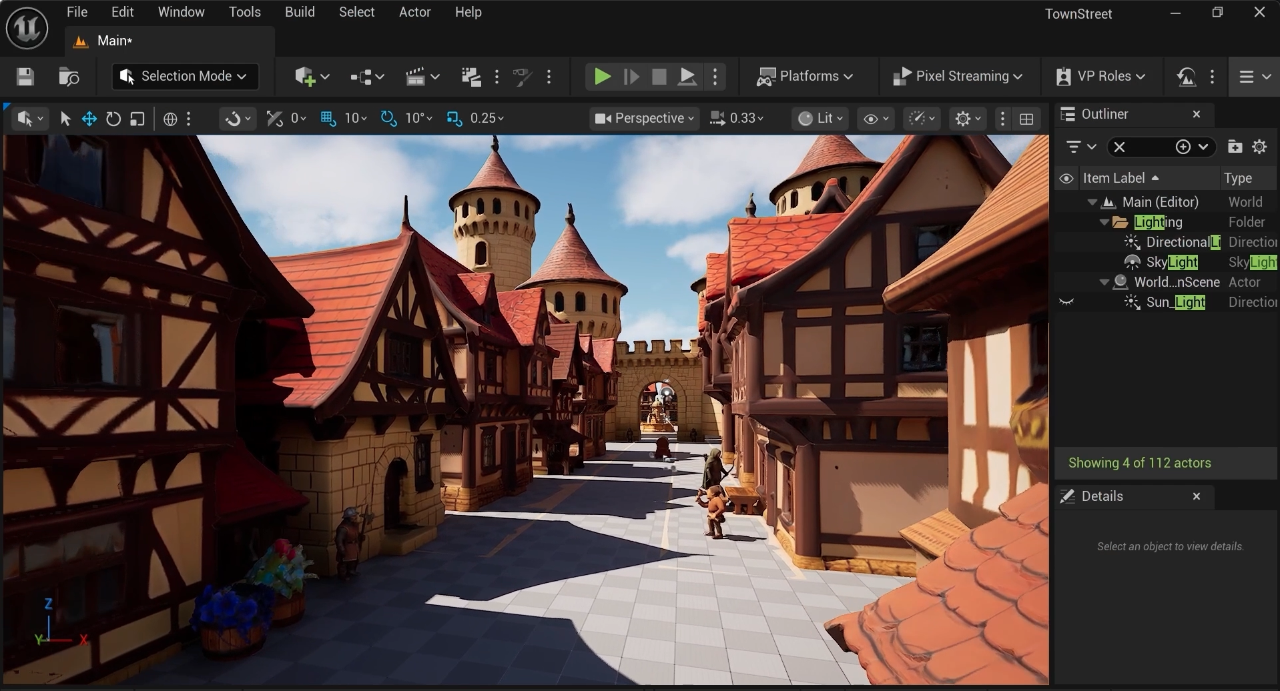Activate the Move (translate) gizmo tool
Image resolution: width=1280 pixels, height=691 pixels.
[x=89, y=119]
